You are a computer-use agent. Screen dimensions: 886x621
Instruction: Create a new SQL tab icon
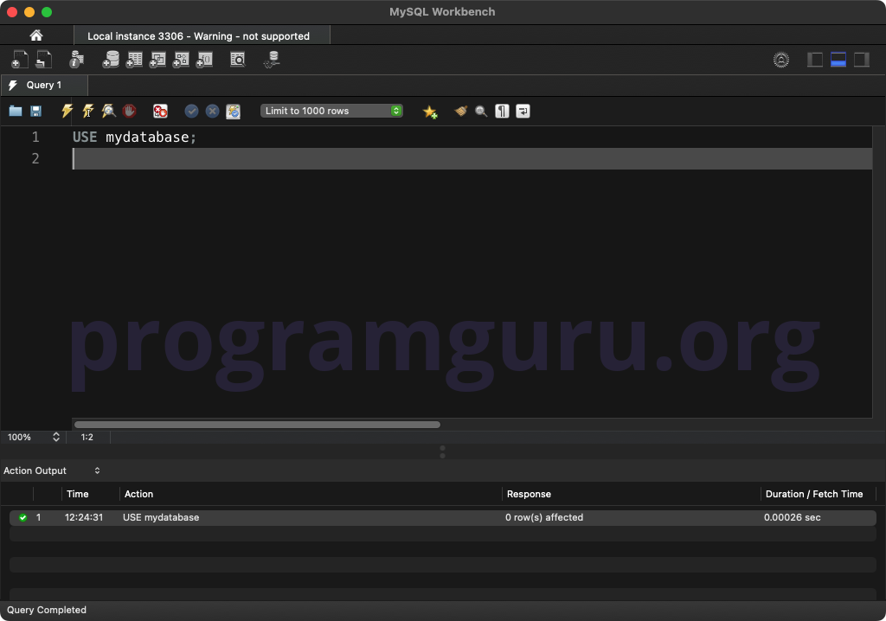click(20, 60)
